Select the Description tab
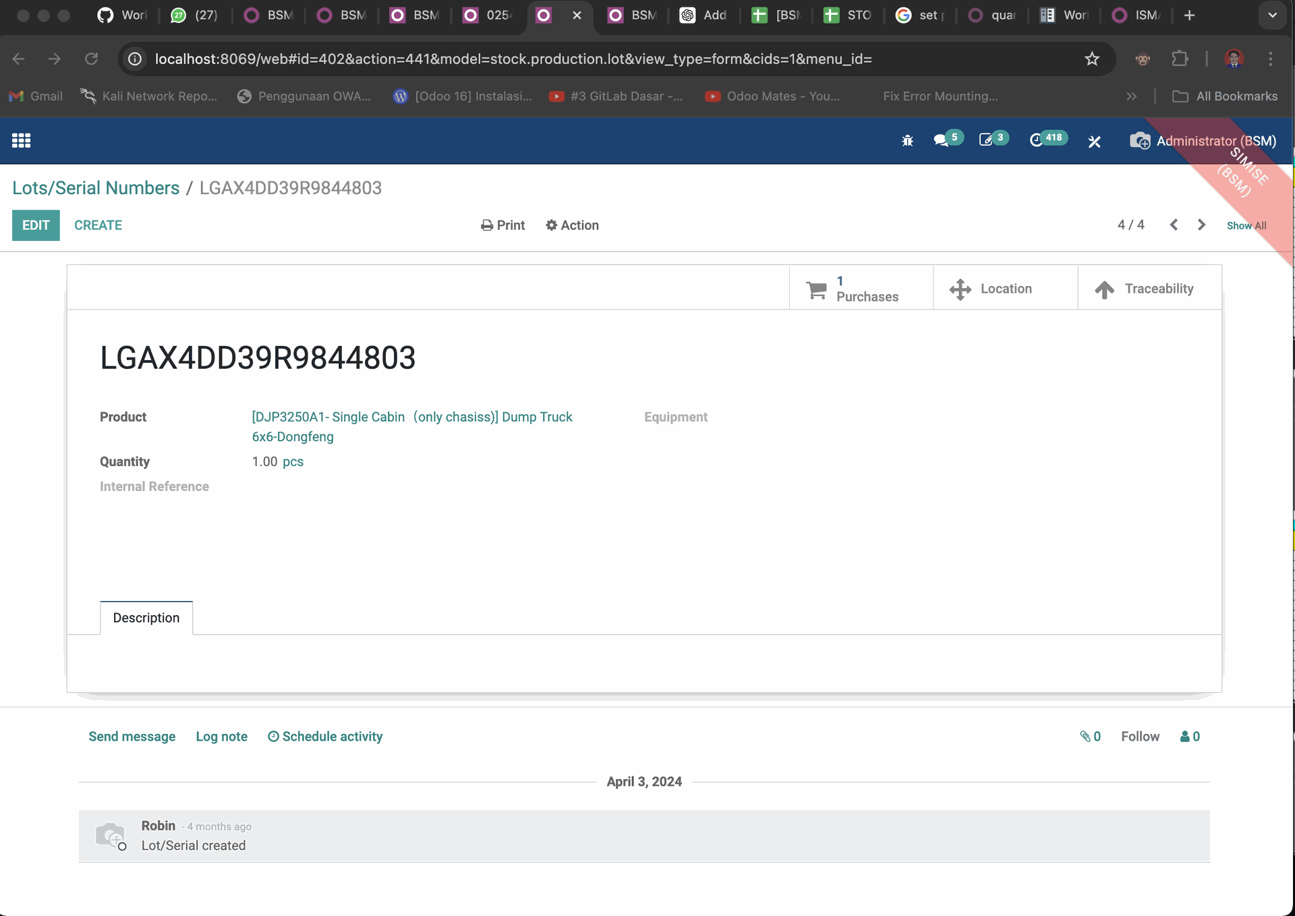Viewport: 1295px width, 916px height. [x=146, y=618]
